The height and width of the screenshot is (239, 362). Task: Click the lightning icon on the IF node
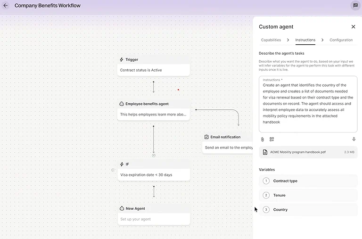tap(122, 164)
